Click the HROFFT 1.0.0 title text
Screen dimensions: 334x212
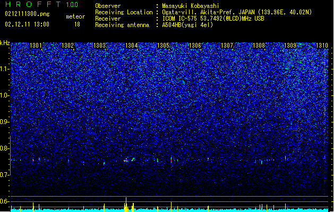(x=42, y=4)
